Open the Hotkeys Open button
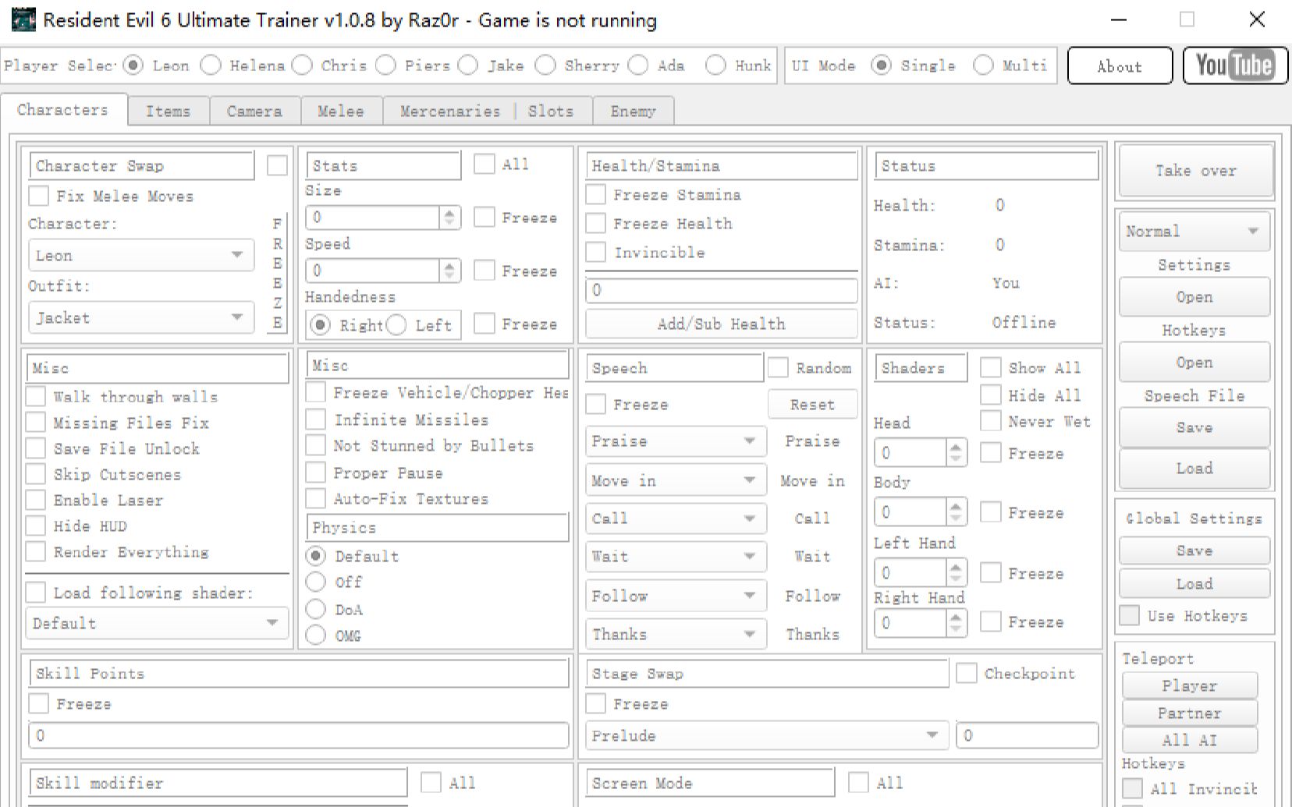Screen dimensions: 1292x807 click(x=1194, y=362)
